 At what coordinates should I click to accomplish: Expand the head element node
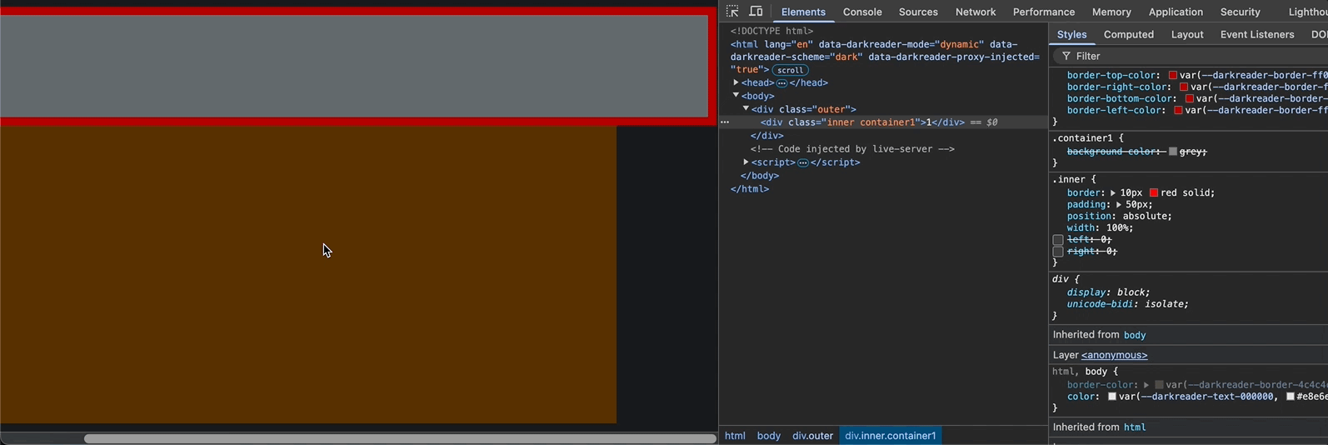click(736, 82)
